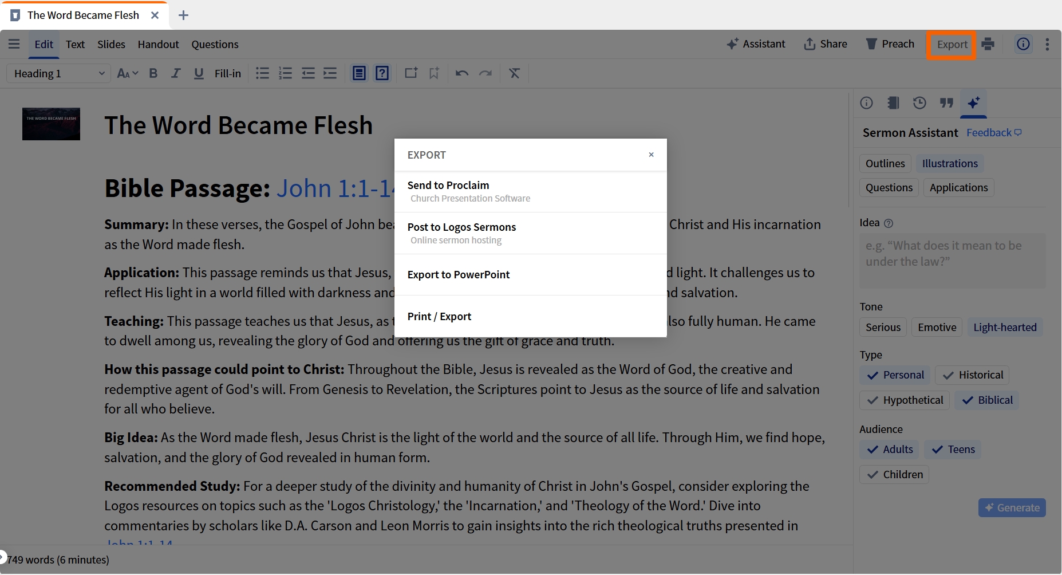Toggle the Hypothetical type checkbox
This screenshot has height=575, width=1062.
905,400
